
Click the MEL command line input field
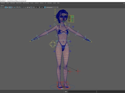click(x=82, y=92)
